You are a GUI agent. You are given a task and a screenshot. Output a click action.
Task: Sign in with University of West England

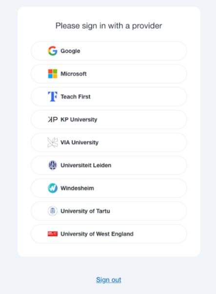pyautogui.click(x=109, y=234)
